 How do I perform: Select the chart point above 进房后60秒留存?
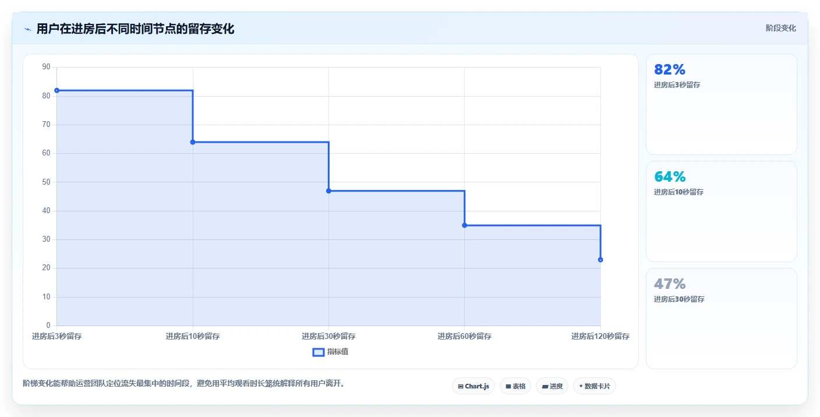(465, 225)
